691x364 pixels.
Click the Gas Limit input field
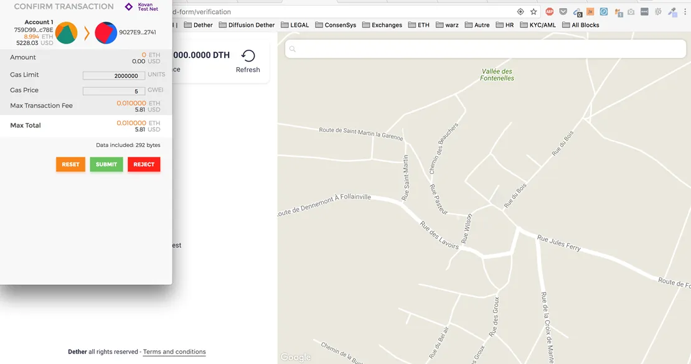[x=114, y=76]
